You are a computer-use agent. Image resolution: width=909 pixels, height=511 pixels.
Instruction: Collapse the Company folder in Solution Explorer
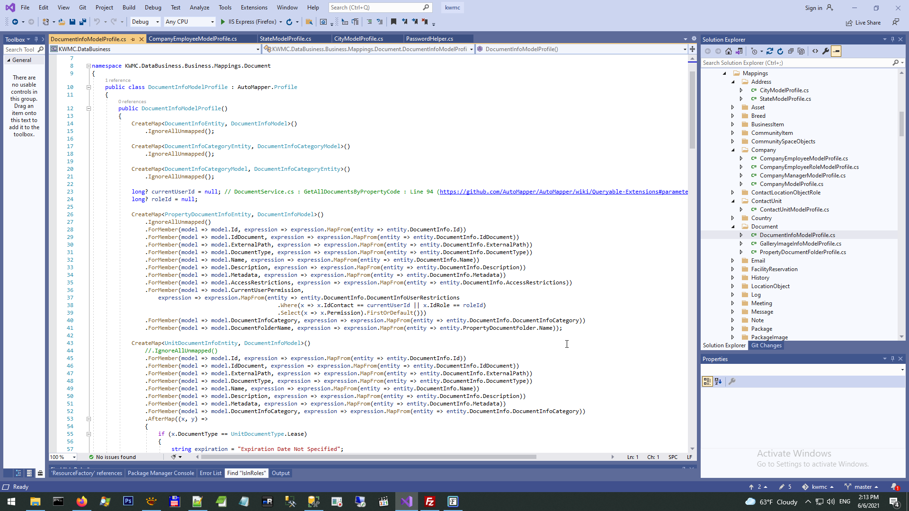[x=733, y=150]
